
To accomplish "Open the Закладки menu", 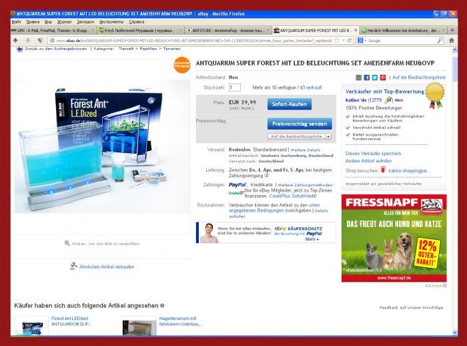I will click(x=85, y=21).
